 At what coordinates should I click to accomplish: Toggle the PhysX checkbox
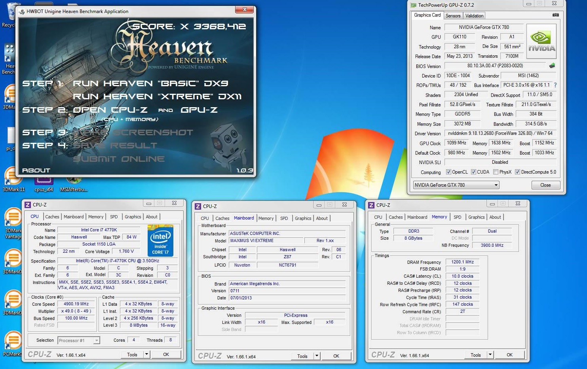pos(496,172)
